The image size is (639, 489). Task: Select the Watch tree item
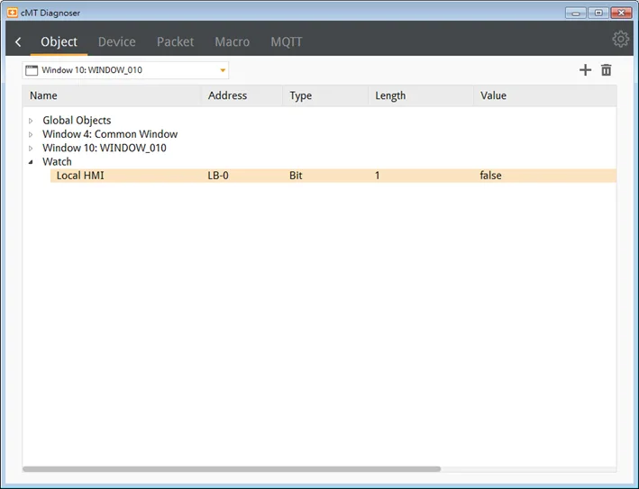point(57,161)
